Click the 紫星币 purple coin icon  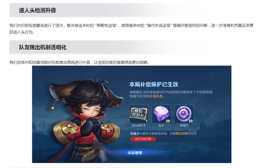[184, 114]
